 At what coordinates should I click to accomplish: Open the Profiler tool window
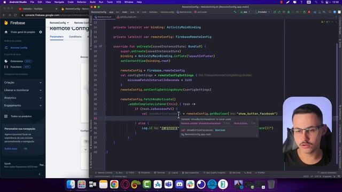click(x=260, y=173)
